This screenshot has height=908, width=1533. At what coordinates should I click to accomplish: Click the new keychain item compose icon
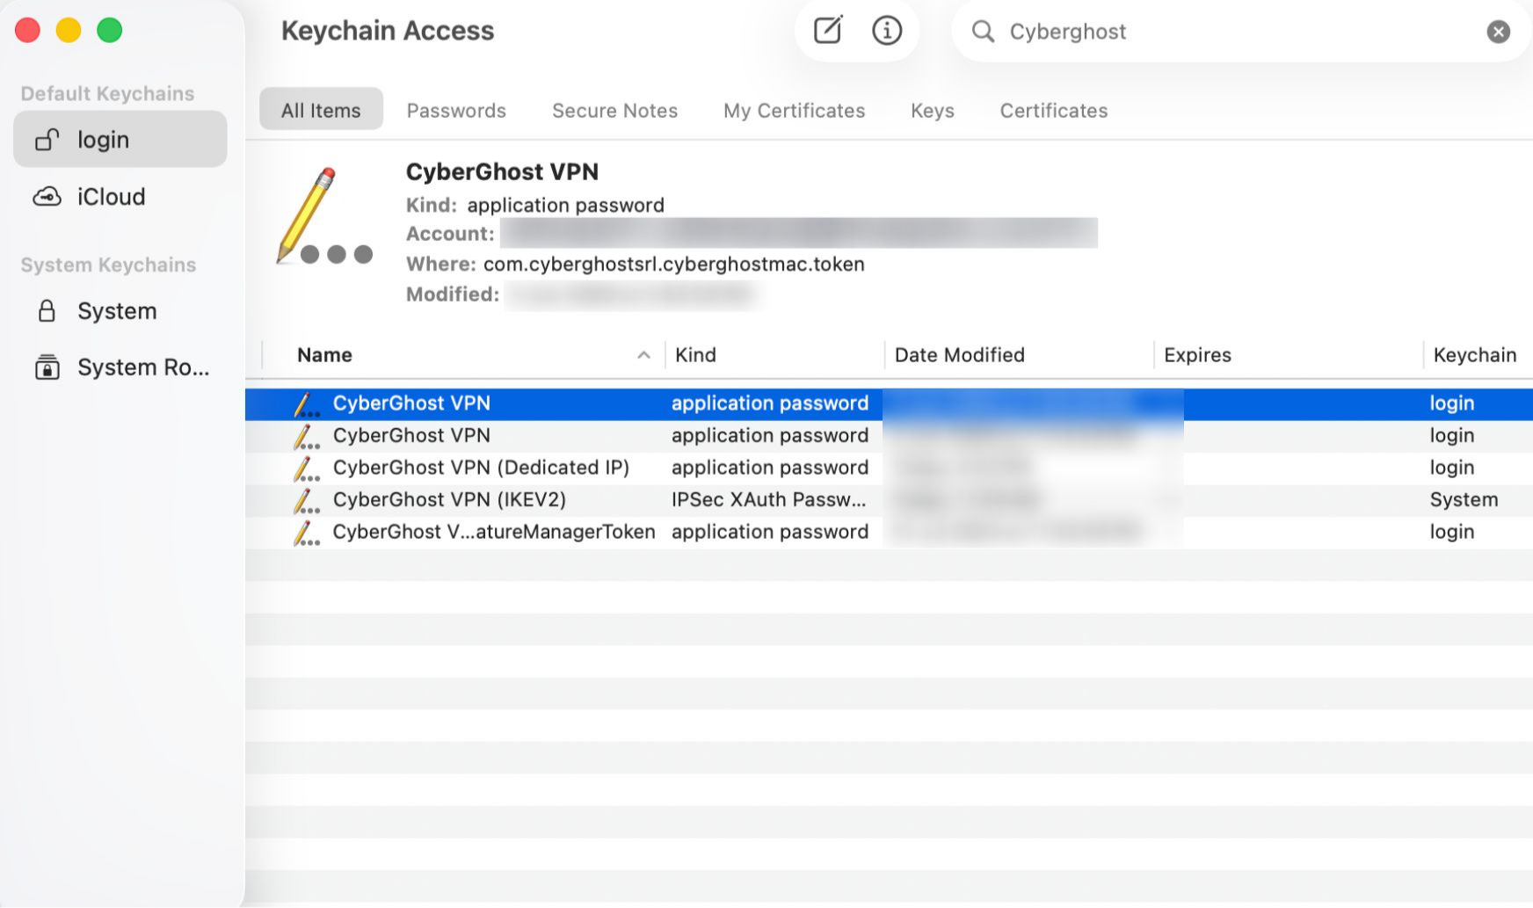click(x=827, y=31)
